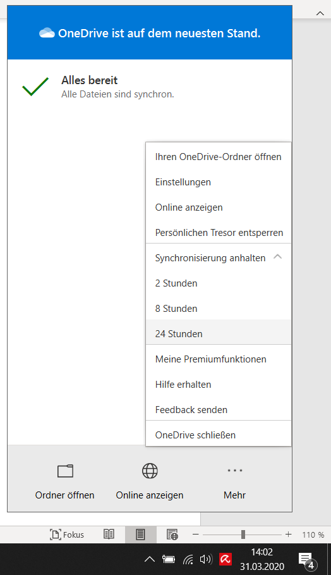This screenshot has width=331, height=575.
Task: Open the notification center icon
Action: [x=306, y=560]
